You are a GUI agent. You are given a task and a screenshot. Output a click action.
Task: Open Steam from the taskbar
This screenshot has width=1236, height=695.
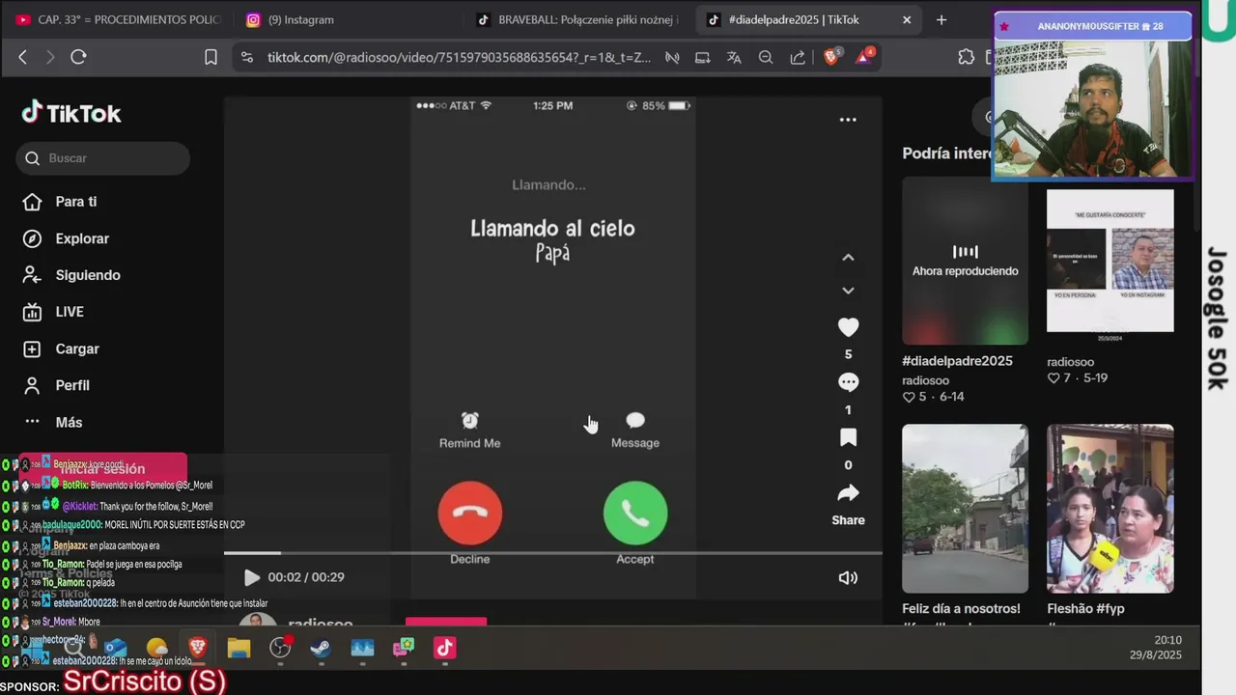pos(321,648)
